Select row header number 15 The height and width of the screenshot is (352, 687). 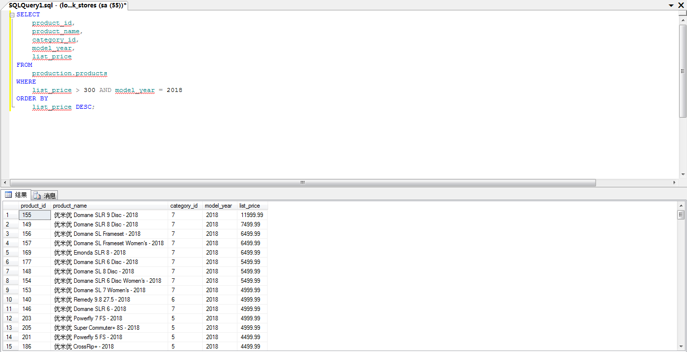pos(11,347)
